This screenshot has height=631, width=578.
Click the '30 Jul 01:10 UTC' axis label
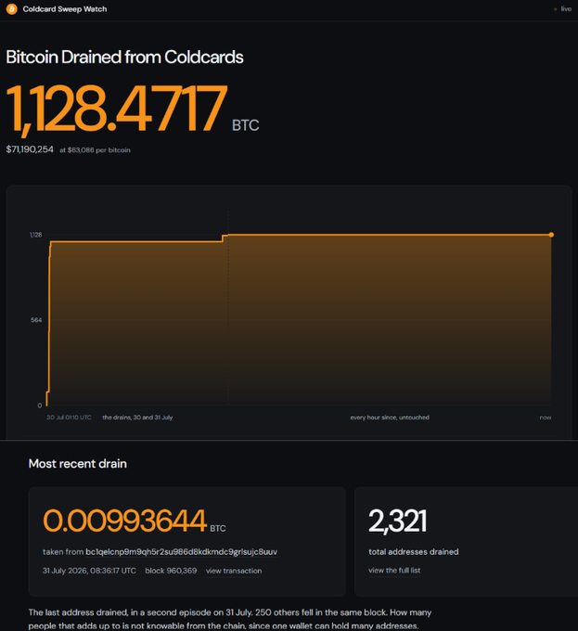[x=69, y=418]
